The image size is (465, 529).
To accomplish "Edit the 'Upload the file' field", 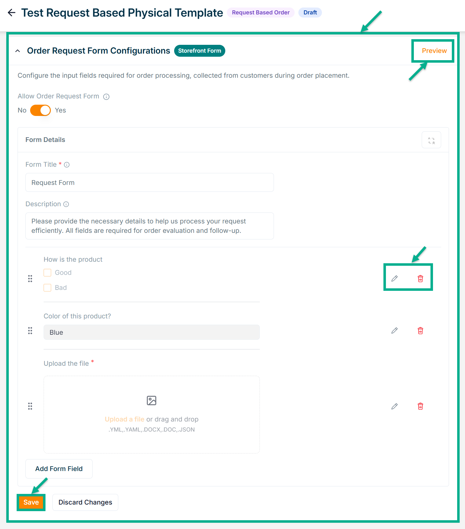I will coord(394,406).
